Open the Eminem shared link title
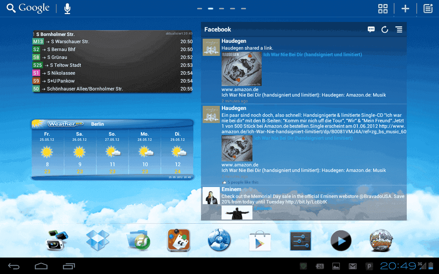Screen dimensions: 439x274 click(263, 208)
